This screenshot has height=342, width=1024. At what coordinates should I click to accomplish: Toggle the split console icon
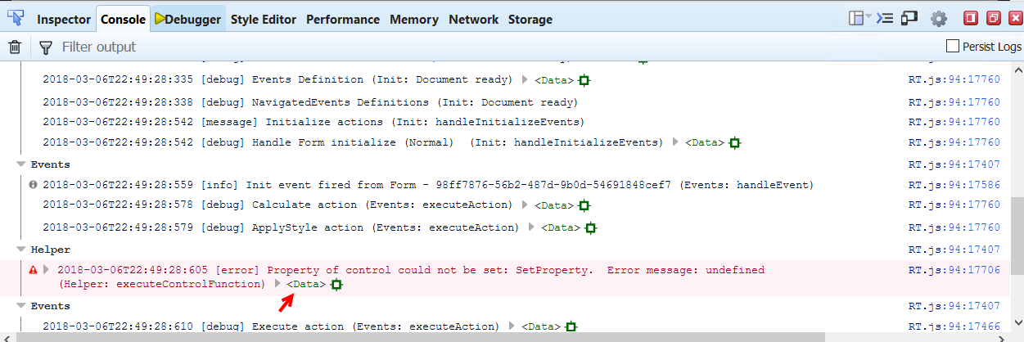tap(884, 18)
